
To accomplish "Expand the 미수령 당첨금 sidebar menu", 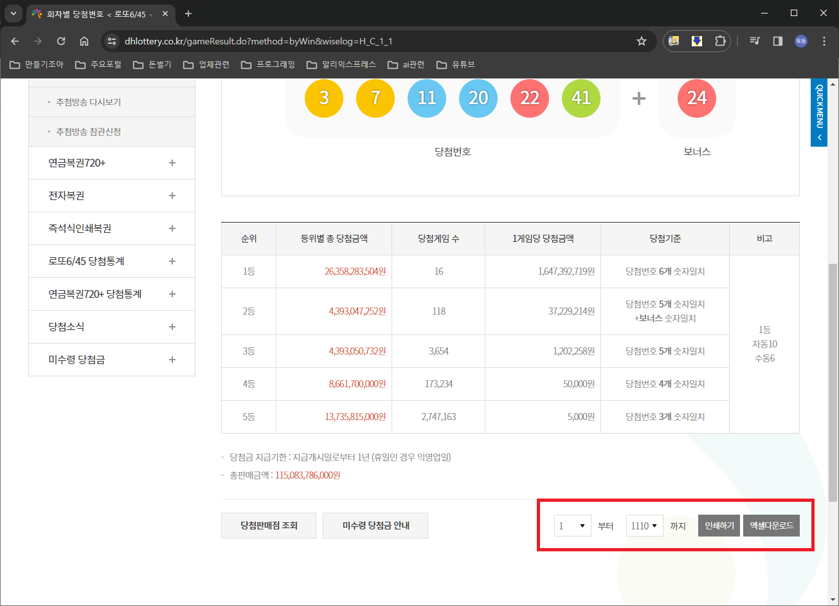I will pyautogui.click(x=112, y=360).
